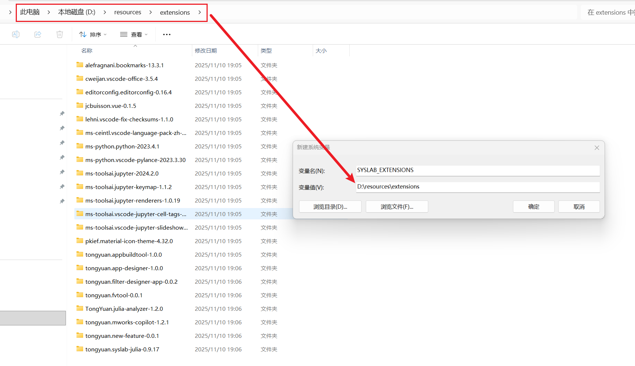Click the 变量值 input field
The height and width of the screenshot is (366, 635).
point(478,187)
